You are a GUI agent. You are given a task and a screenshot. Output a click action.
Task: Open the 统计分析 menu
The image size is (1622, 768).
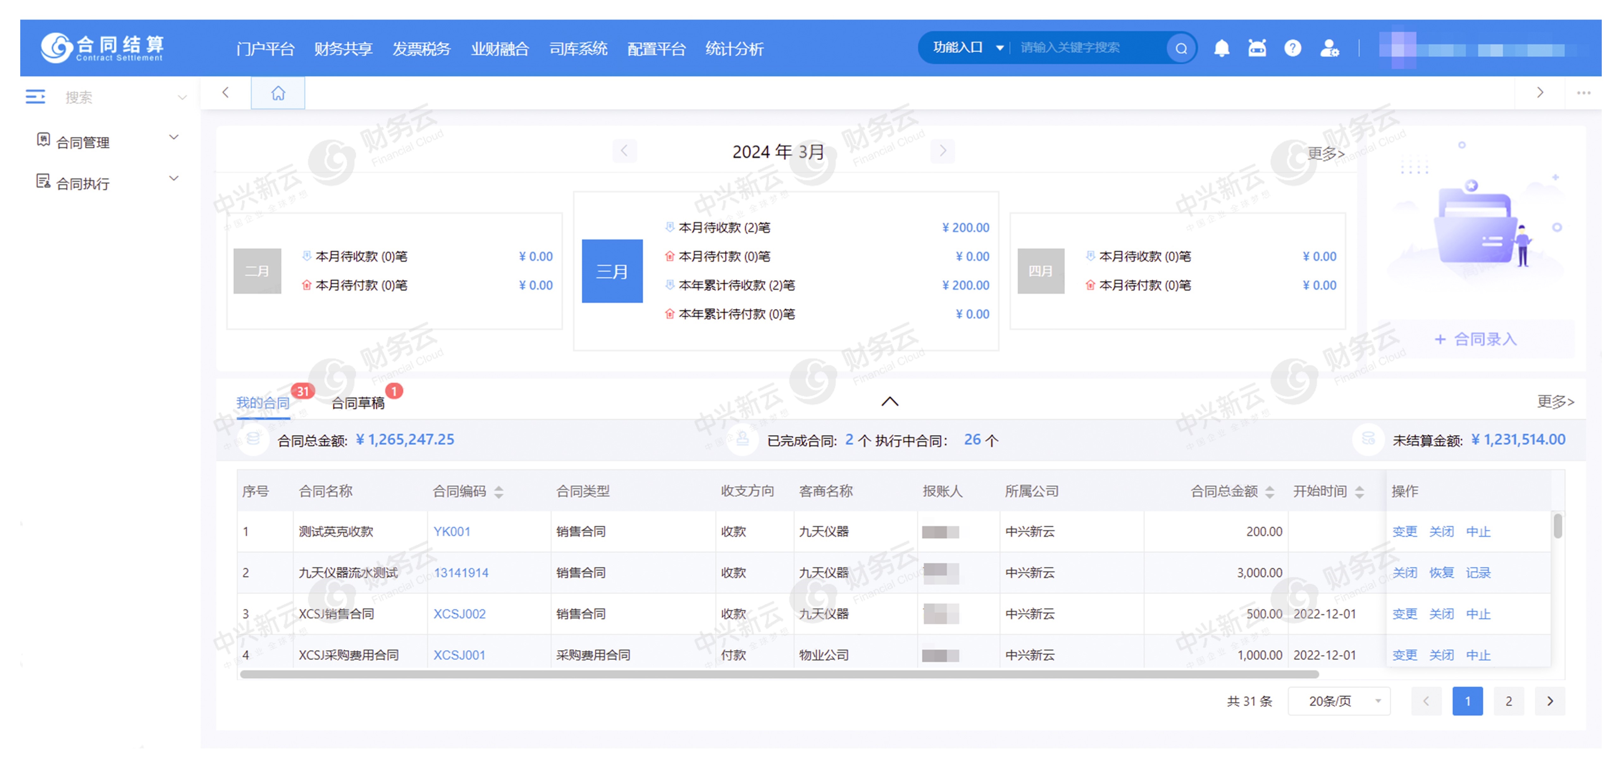click(x=734, y=48)
